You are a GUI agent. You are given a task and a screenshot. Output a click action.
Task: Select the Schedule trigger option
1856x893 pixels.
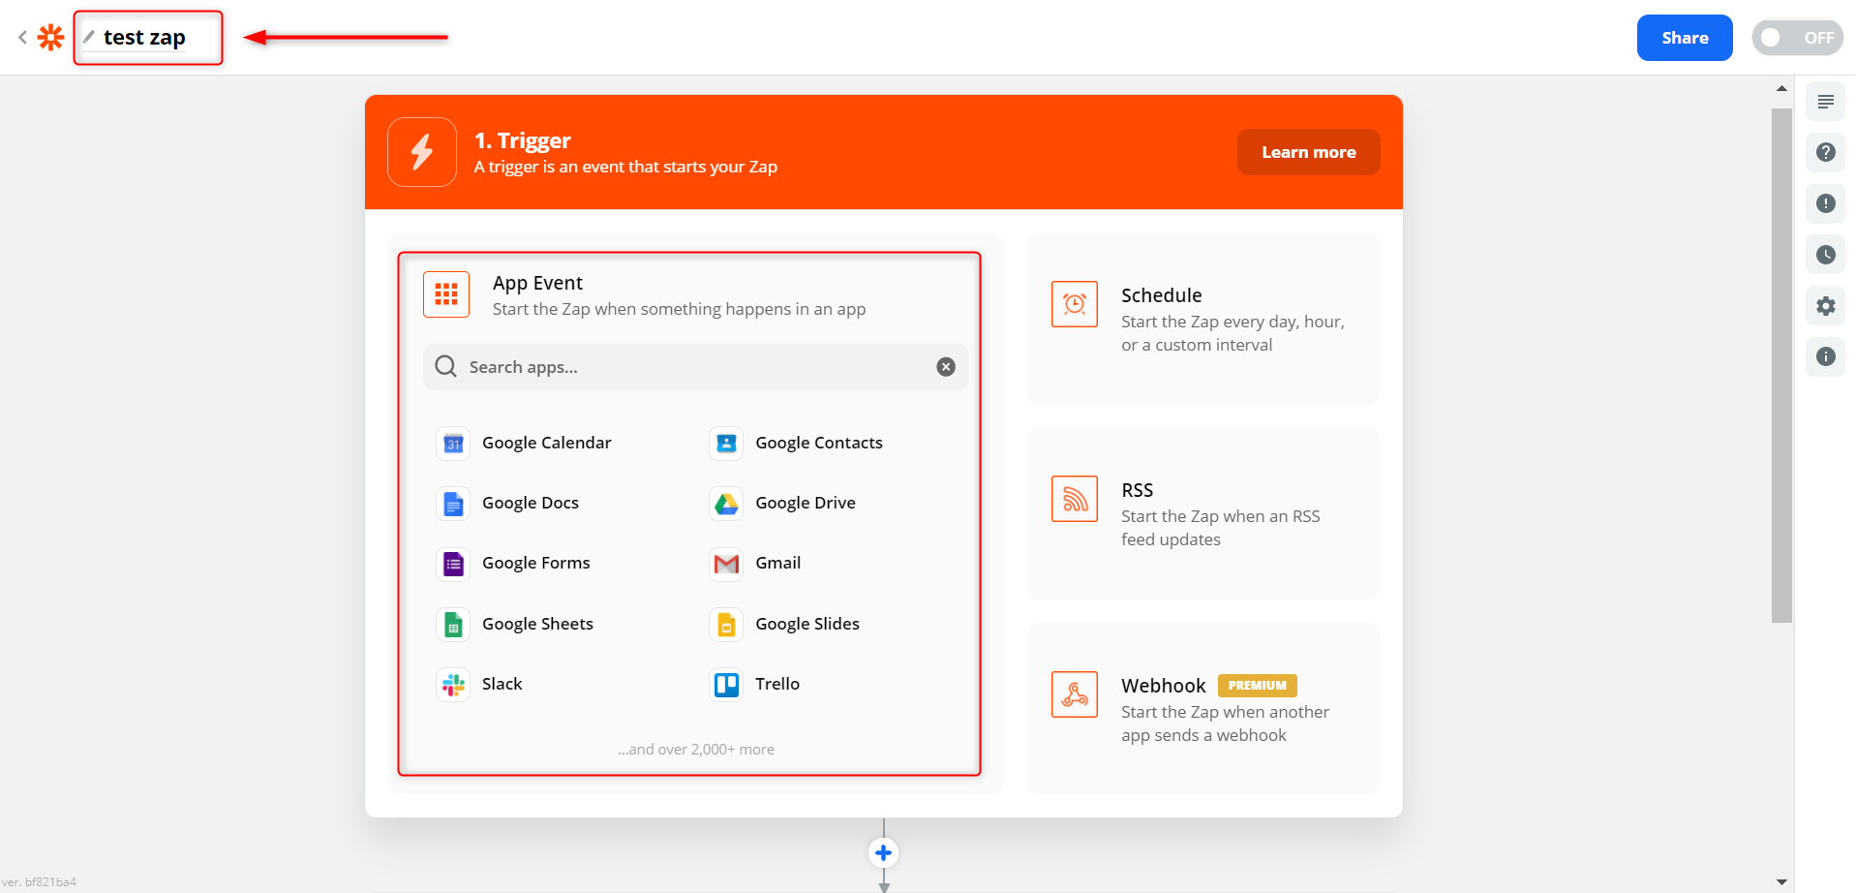pos(1202,319)
